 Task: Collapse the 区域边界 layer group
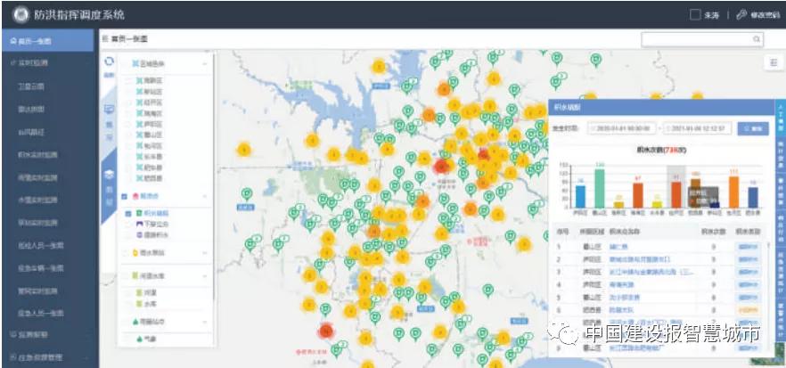click(x=205, y=64)
